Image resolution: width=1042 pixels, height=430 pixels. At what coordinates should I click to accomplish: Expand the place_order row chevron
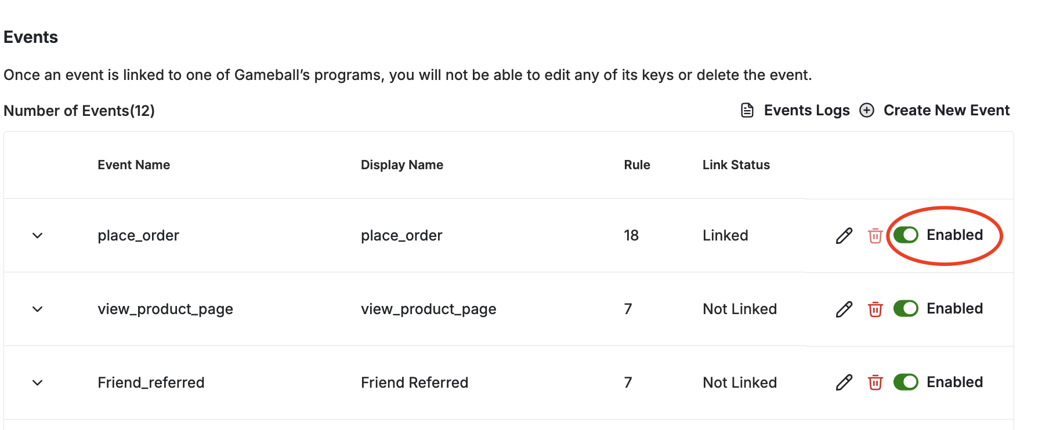coord(38,235)
